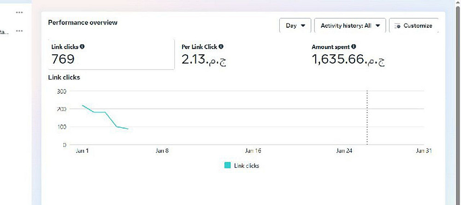Click the info icon beside Amount spent
Screen dimensions: 461x205
(354, 47)
